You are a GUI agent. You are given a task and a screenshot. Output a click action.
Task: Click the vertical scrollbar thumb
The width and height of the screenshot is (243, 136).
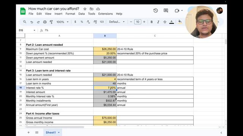pyautogui.click(x=226, y=42)
